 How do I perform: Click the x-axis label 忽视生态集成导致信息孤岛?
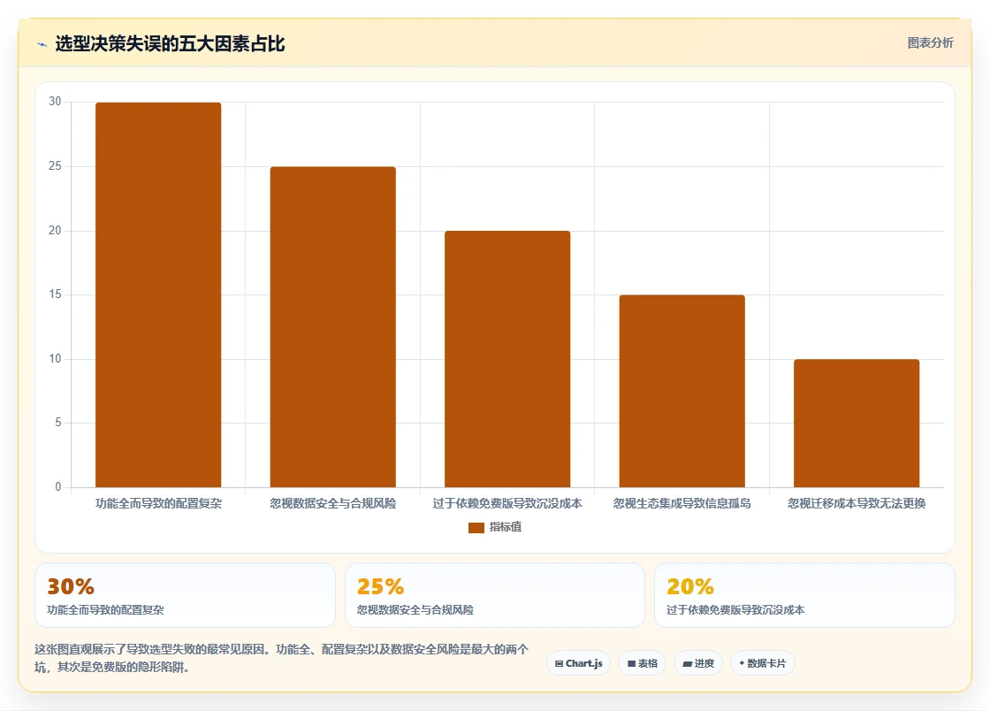[x=682, y=503]
